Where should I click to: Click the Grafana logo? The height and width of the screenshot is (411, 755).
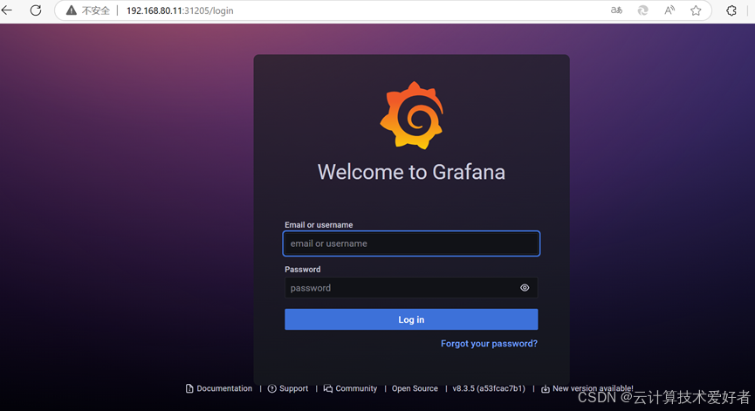coord(412,115)
